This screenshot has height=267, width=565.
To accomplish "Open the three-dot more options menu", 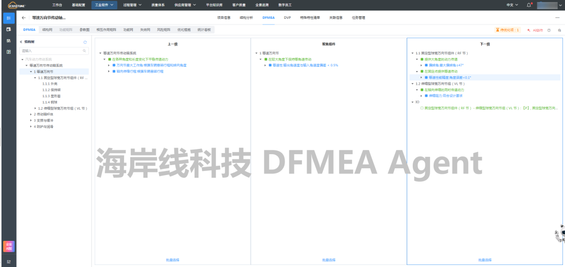I will (x=558, y=18).
